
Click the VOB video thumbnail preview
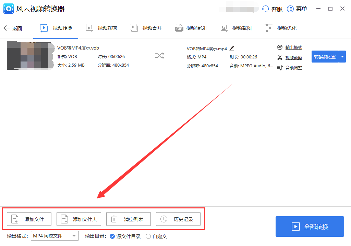(x=30, y=56)
